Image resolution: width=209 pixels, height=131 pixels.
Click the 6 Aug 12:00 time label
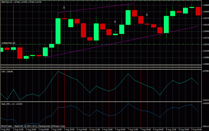tap(95, 130)
